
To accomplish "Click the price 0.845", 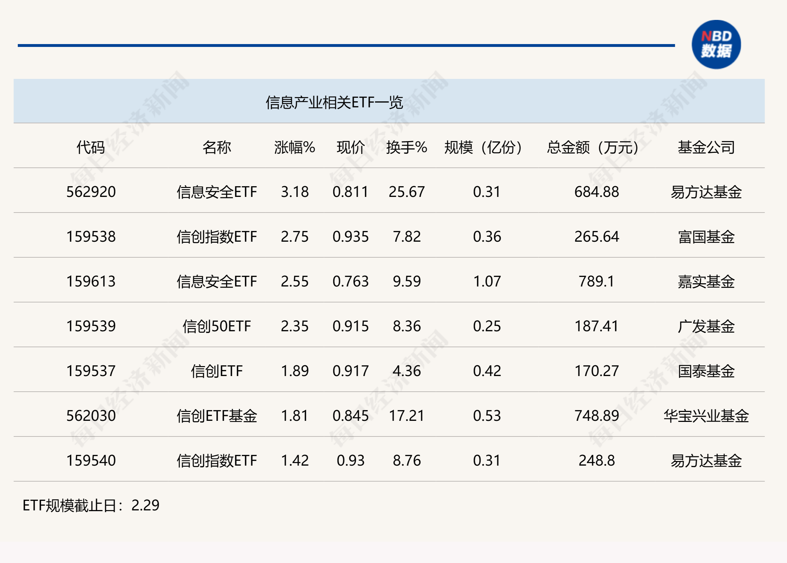I will coord(350,416).
